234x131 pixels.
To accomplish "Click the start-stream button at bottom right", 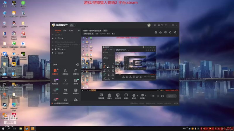I will pos(171,96).
